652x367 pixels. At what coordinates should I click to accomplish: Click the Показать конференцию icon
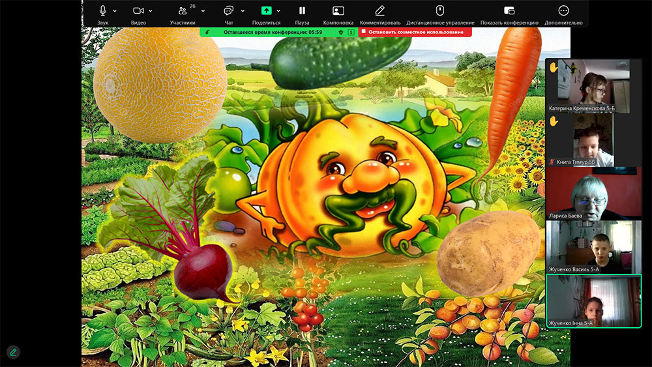[x=509, y=11]
